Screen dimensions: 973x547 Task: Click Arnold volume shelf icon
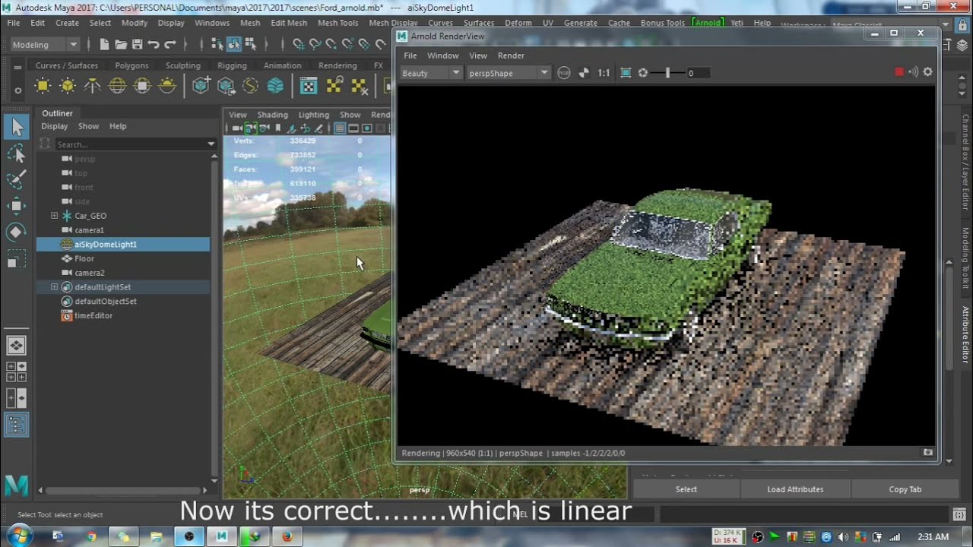point(275,86)
